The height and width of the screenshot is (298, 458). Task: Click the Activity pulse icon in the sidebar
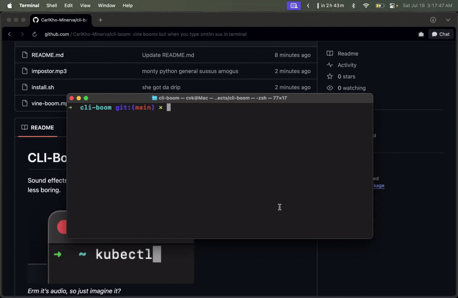click(x=329, y=65)
